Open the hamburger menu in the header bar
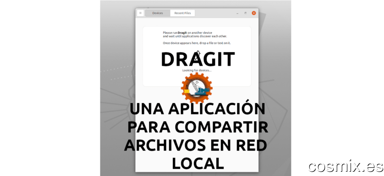This screenshot has height=176, width=384. [140, 13]
